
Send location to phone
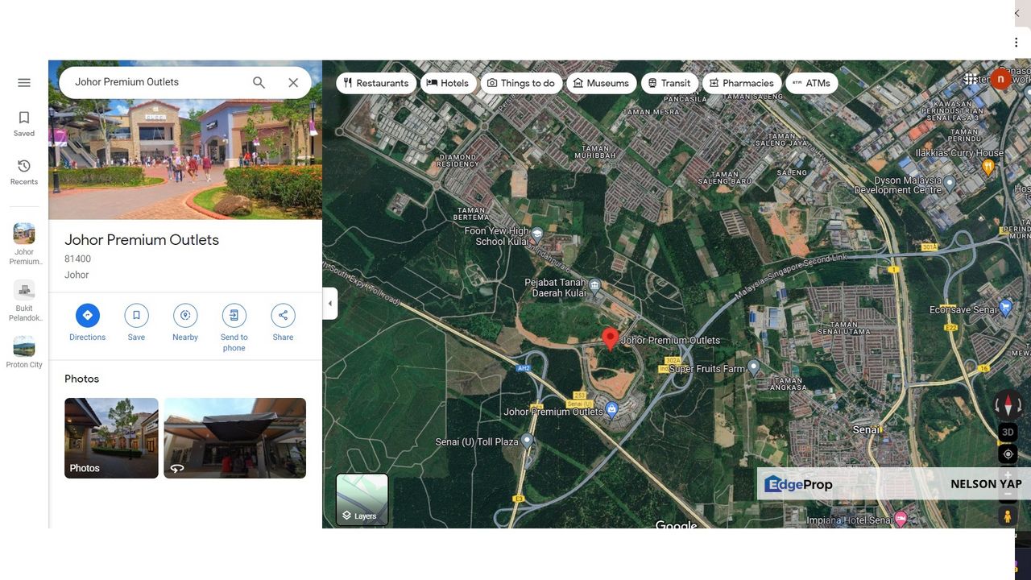click(x=234, y=316)
